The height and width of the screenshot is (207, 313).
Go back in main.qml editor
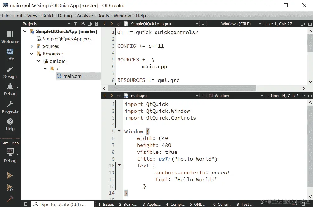point(105,96)
